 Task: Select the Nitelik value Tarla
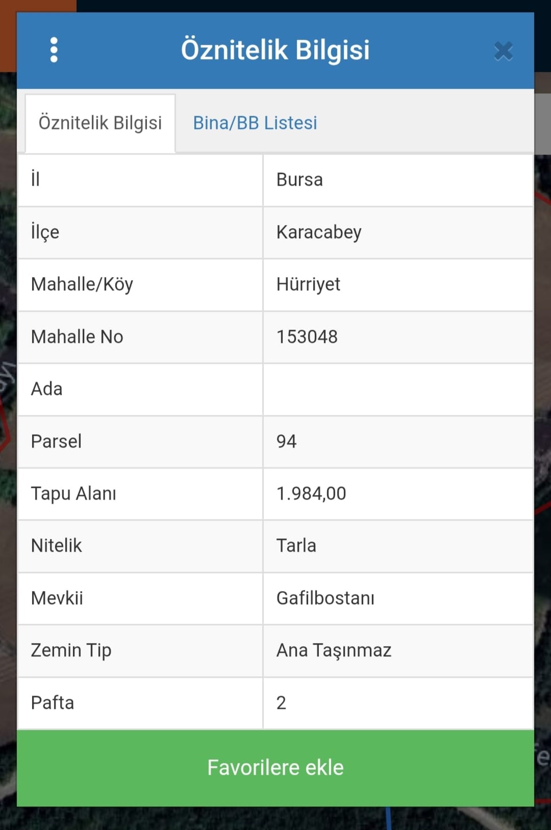[x=296, y=545]
